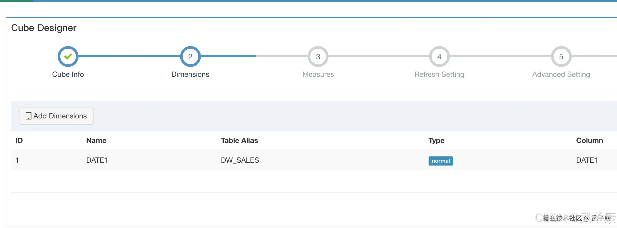Viewport: 617px width, 228px height.
Task: Click the green checkmark Cube Info step circle
Action: 68,56
